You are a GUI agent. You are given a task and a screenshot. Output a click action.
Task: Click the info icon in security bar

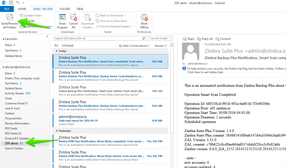click(184, 69)
